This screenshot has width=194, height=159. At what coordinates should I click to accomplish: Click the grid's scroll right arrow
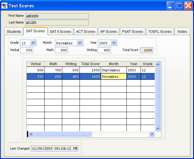(152, 134)
